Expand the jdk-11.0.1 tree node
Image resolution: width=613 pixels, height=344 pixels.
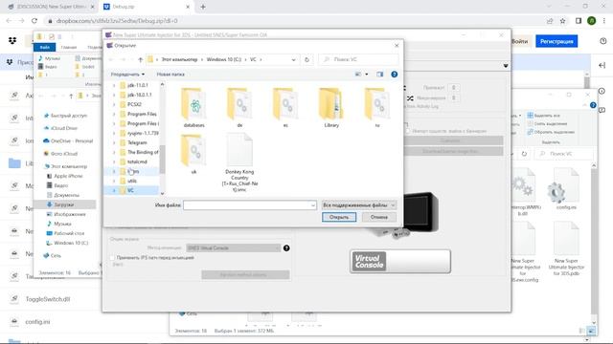point(114,85)
